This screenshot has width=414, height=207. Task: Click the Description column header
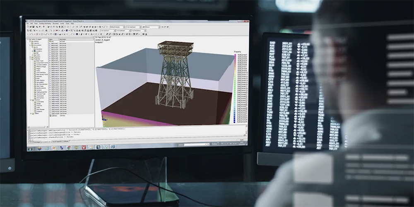(x=76, y=39)
